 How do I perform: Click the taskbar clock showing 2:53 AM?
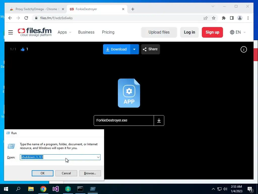236,189
